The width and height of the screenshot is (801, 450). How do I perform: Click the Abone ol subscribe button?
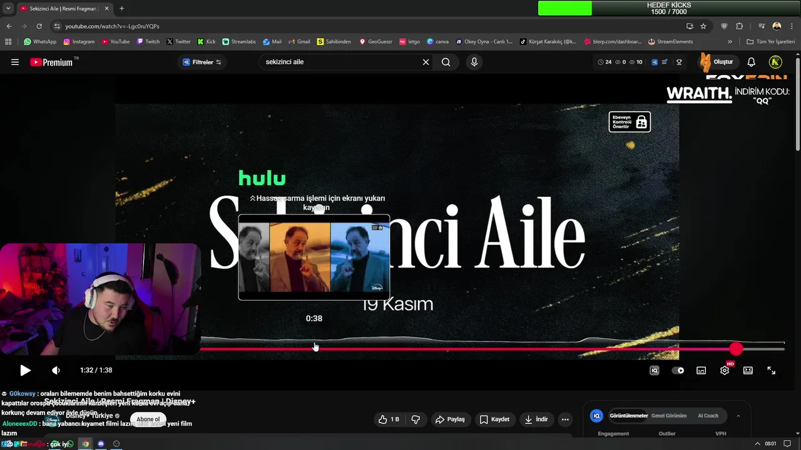(148, 419)
